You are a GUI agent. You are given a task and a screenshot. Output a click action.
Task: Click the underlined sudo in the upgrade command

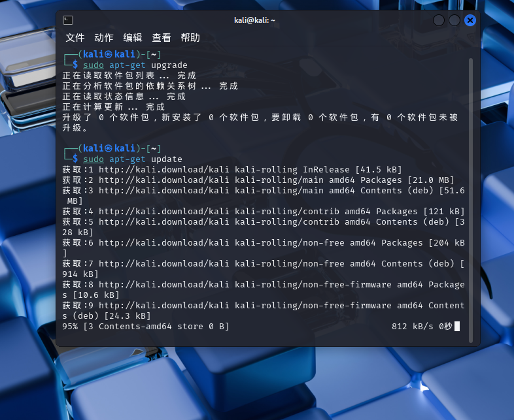pyautogui.click(x=94, y=65)
